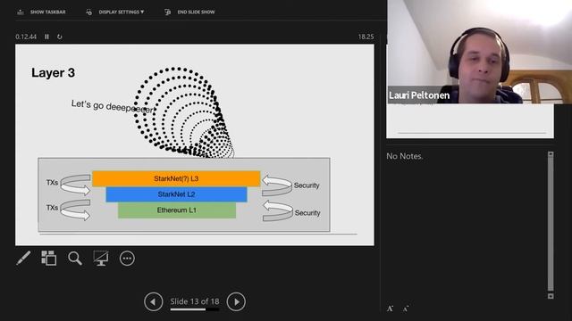The width and height of the screenshot is (572, 321).
Task: Restart the presentation timer
Action: (60, 37)
